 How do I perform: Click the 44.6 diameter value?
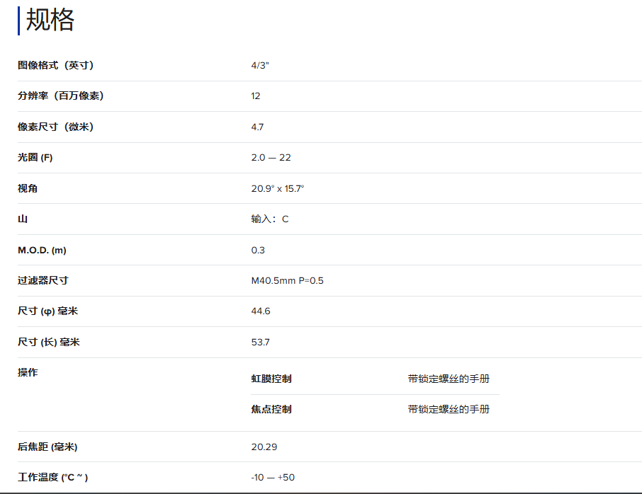260,311
